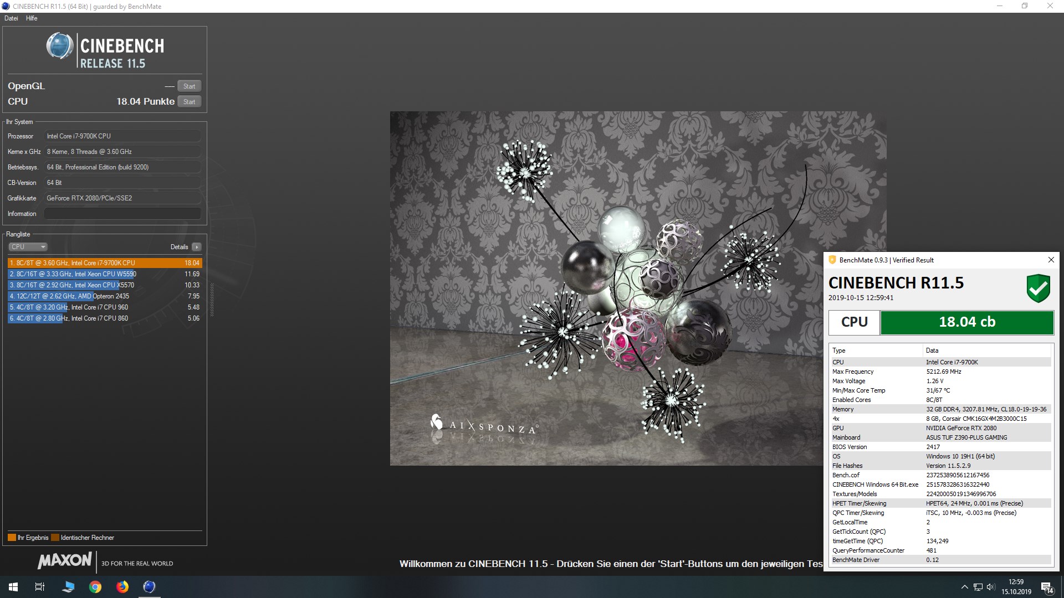The width and height of the screenshot is (1064, 598).
Task: Select the BIOS Version row
Action: (x=940, y=447)
